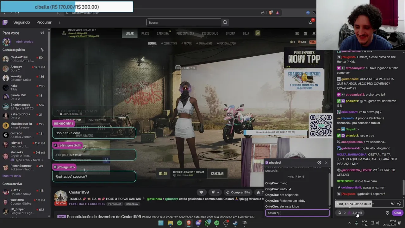Screen dimensions: 405x228
Task: Click the purple Chat send button
Action: click(397, 213)
